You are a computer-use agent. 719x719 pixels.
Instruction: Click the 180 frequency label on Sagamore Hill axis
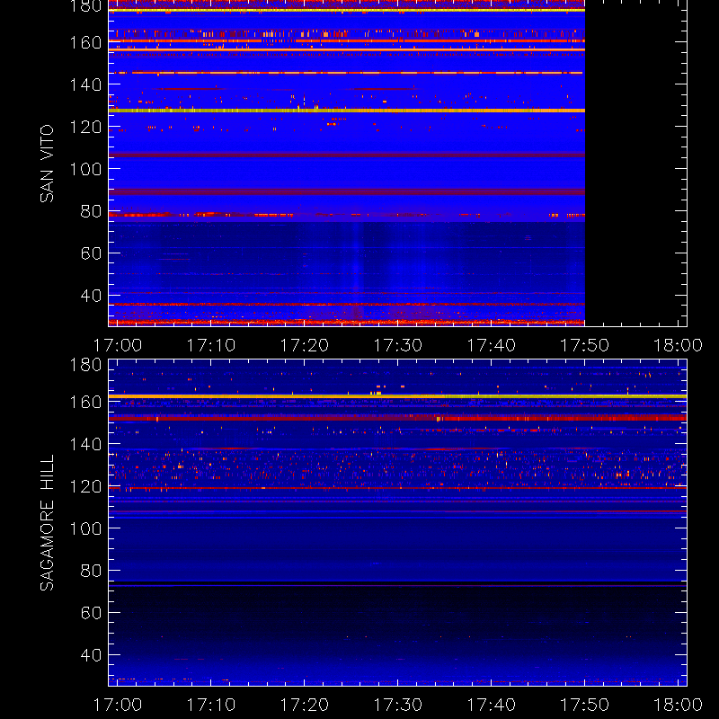(x=85, y=365)
